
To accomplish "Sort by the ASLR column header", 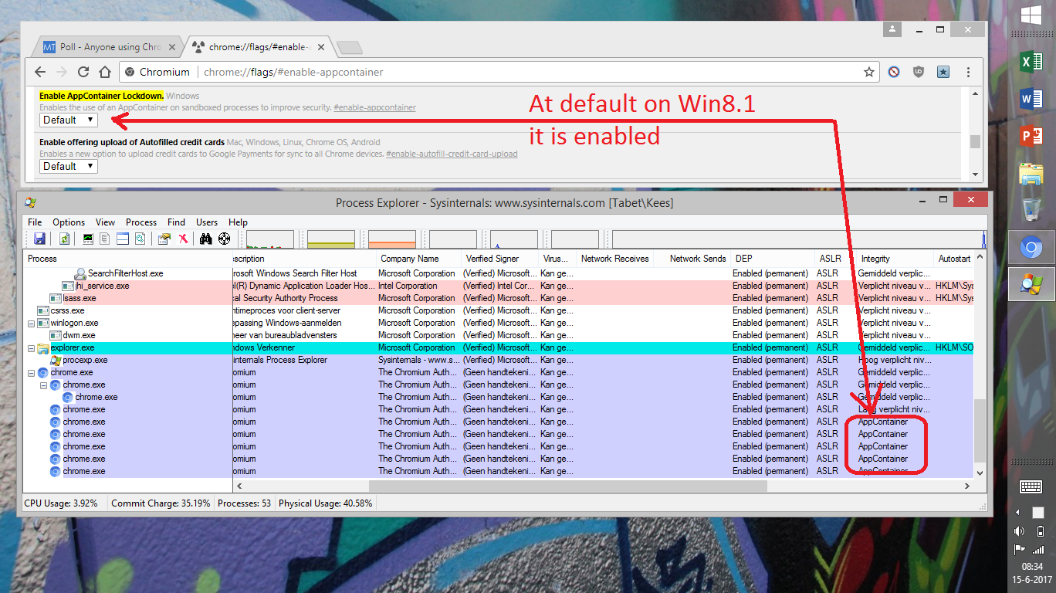I will [x=834, y=259].
